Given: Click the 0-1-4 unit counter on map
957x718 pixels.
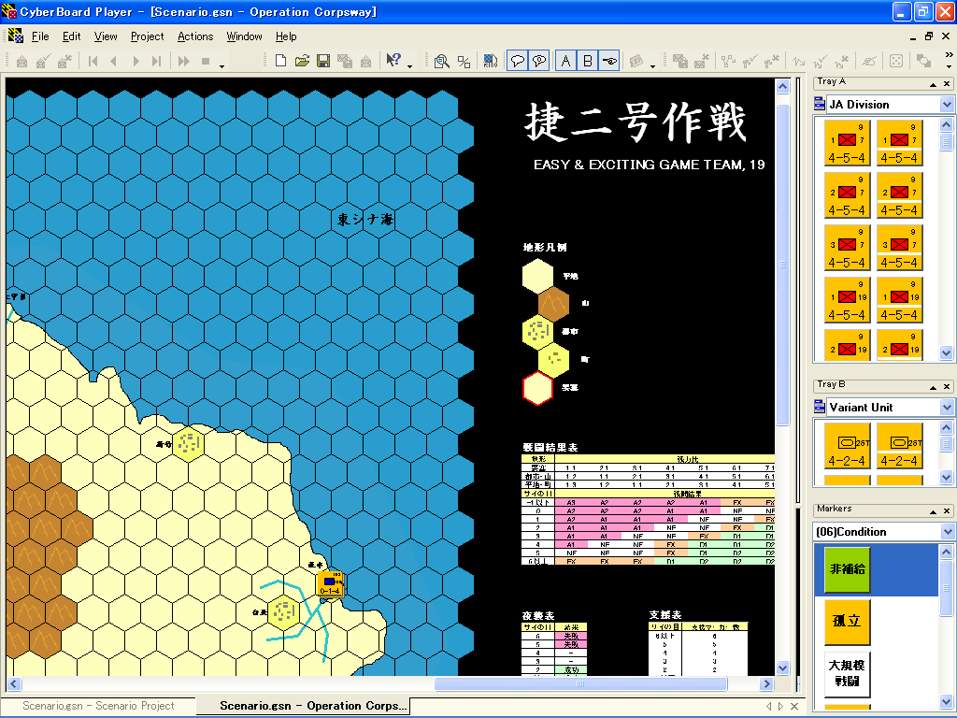Looking at the screenshot, I should pyautogui.click(x=330, y=584).
